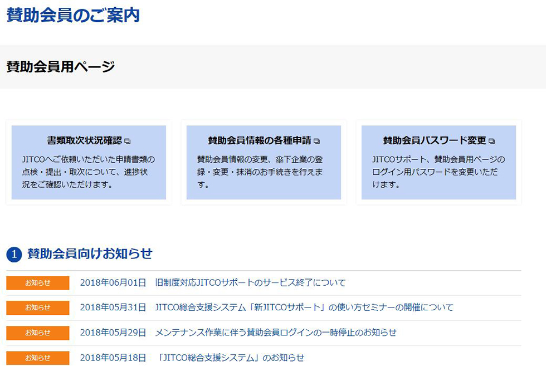The image size is (546, 371).
Task: Click the ログイン用パスワードを変更 description text
Action: (438, 172)
